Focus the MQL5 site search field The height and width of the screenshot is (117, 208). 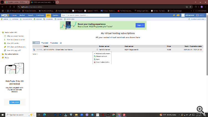(x=85, y=15)
